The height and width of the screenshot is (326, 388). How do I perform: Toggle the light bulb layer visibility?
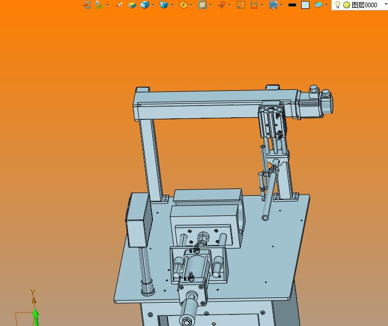[337, 5]
